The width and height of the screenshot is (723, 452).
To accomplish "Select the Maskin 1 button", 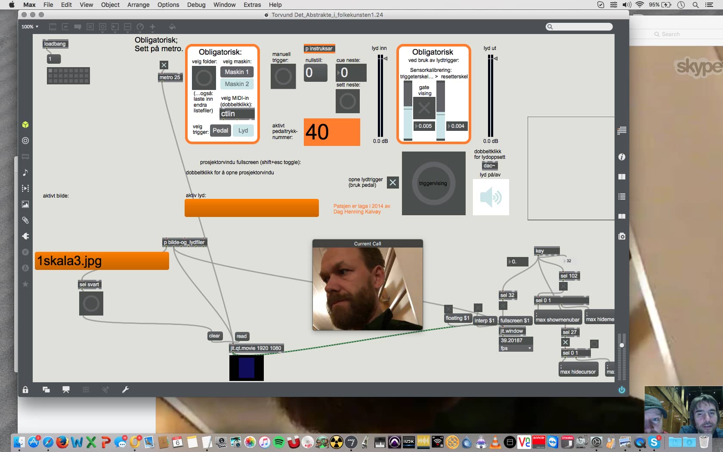I will pyautogui.click(x=237, y=72).
